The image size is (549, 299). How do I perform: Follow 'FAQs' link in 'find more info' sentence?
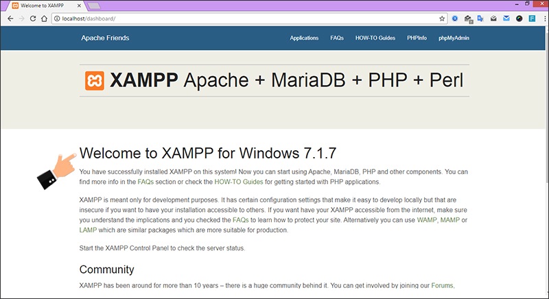(x=145, y=182)
